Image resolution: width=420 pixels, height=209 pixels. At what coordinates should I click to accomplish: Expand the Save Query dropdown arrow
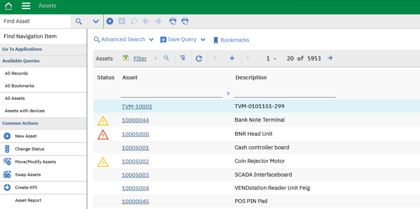coord(203,40)
